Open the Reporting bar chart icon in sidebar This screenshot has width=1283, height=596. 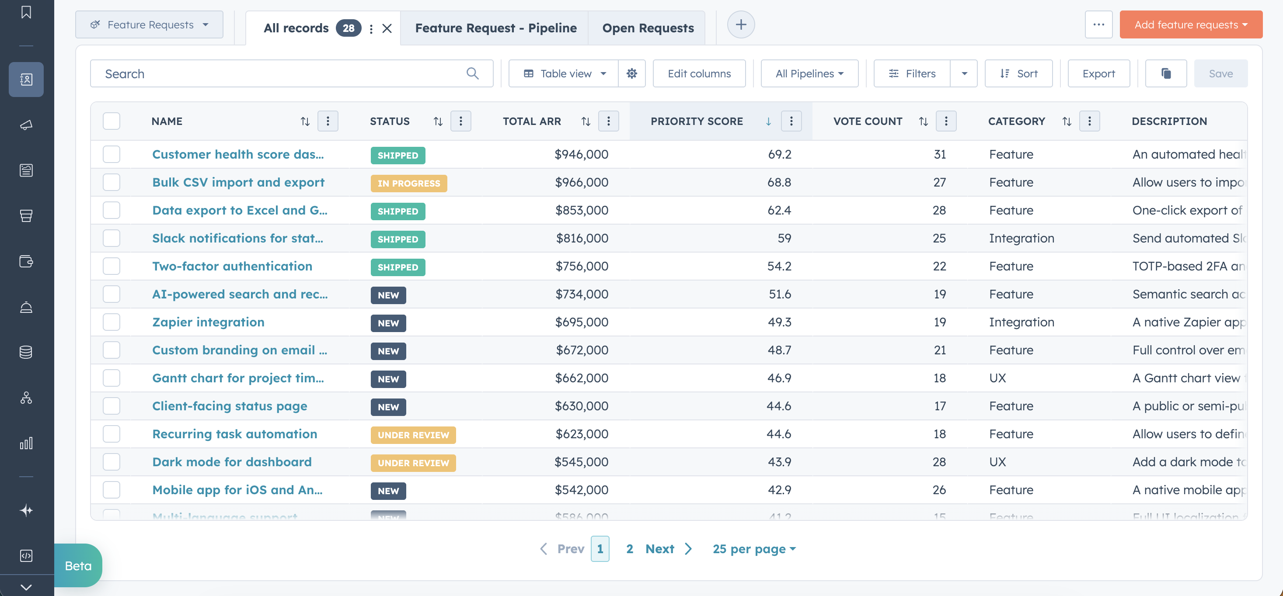(26, 443)
